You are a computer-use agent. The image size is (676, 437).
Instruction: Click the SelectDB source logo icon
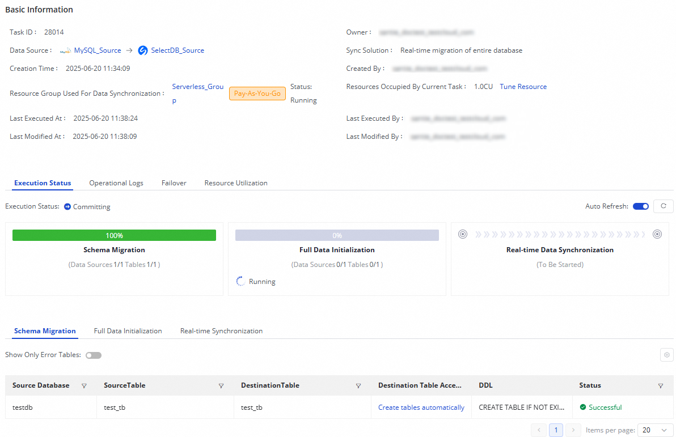click(143, 50)
